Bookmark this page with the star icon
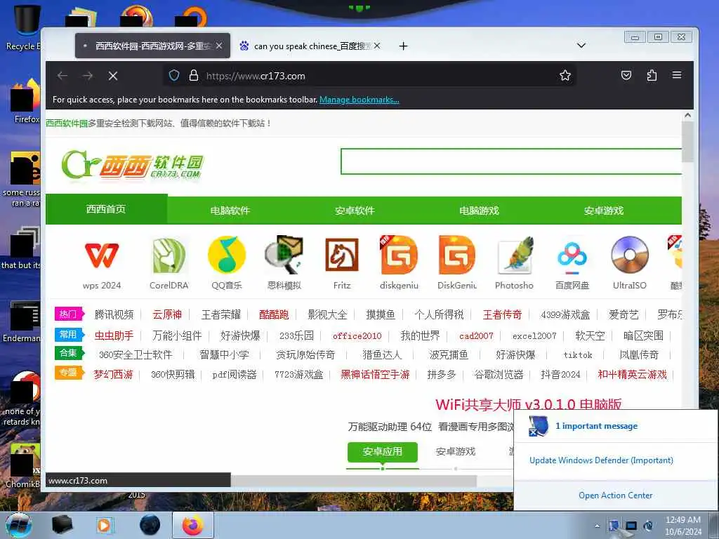719x539 pixels. point(565,76)
